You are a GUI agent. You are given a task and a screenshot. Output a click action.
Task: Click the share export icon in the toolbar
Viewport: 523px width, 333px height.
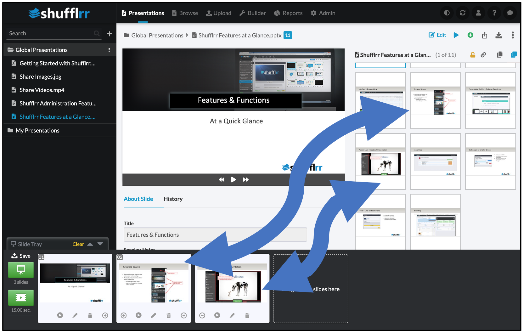pos(484,35)
